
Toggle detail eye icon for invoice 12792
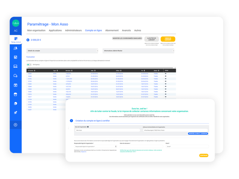pyautogui.click(x=166, y=79)
